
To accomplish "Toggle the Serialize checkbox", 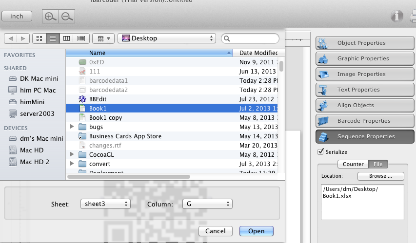I will (x=320, y=152).
